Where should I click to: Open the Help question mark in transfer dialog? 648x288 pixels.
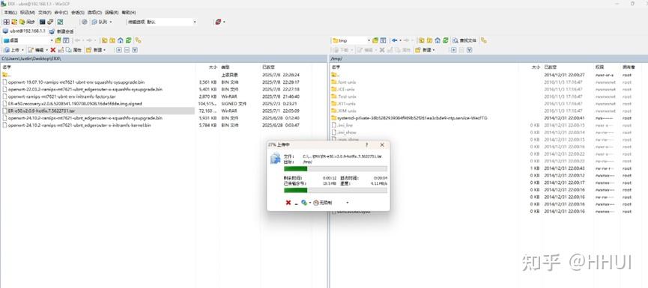point(366,145)
